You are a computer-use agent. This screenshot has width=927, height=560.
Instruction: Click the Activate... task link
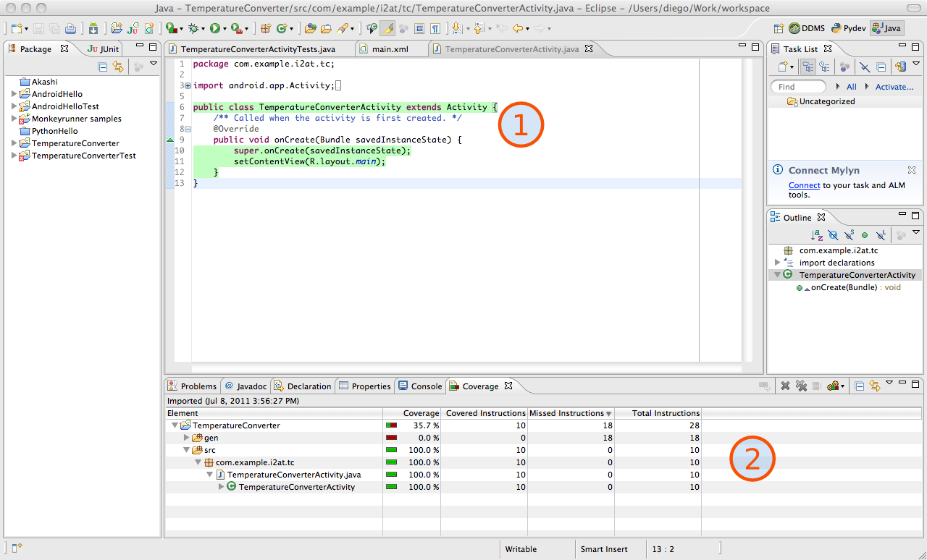[894, 87]
